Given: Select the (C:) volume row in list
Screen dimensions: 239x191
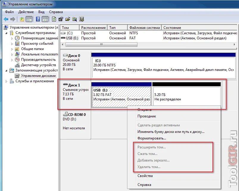Looking at the screenshot, I should (x=149, y=33).
